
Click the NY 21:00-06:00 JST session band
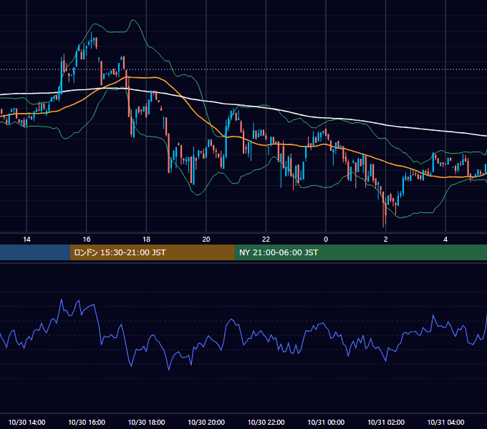tap(360, 252)
